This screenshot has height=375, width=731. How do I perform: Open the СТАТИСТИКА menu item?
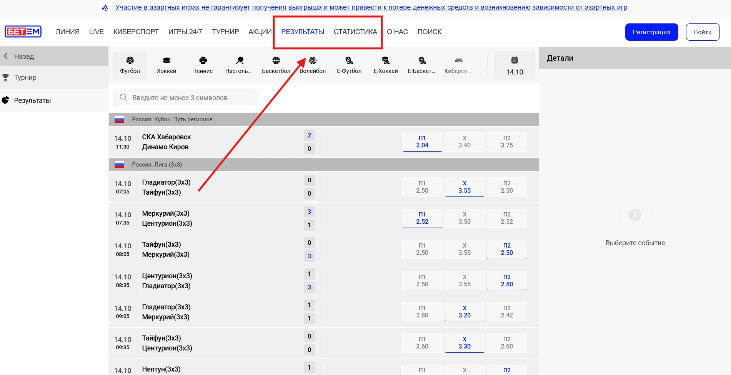pyautogui.click(x=355, y=32)
